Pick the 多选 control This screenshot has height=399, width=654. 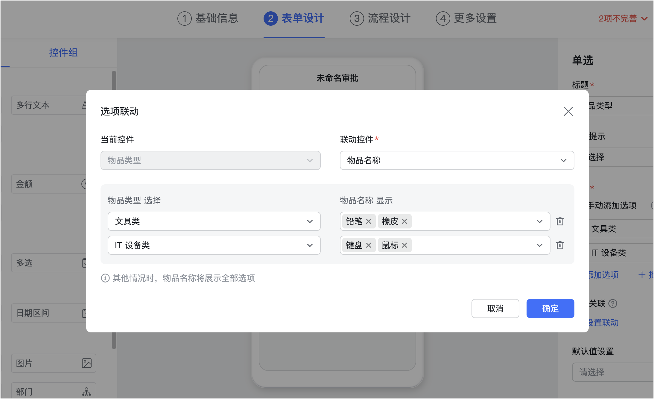click(x=49, y=263)
